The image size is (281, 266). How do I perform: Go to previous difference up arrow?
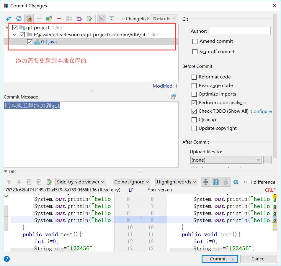pos(9,182)
